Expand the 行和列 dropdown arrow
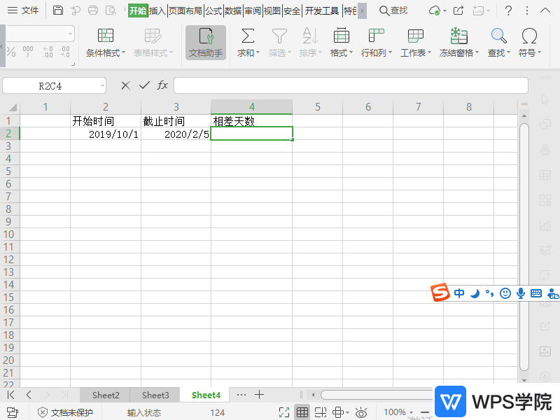 (391, 53)
